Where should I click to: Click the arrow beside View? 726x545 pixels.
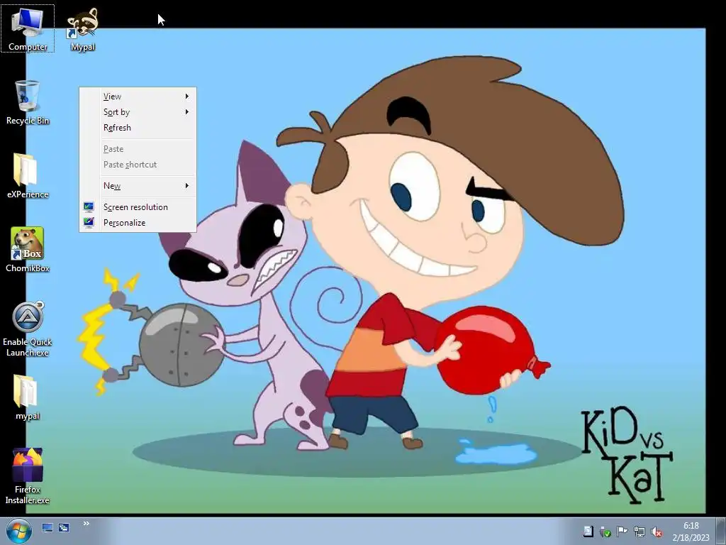pyautogui.click(x=187, y=97)
